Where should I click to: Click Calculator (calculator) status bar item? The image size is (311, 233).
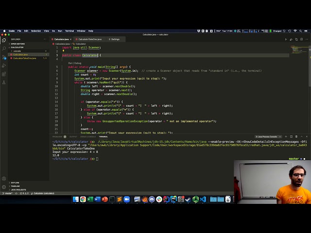(43, 193)
